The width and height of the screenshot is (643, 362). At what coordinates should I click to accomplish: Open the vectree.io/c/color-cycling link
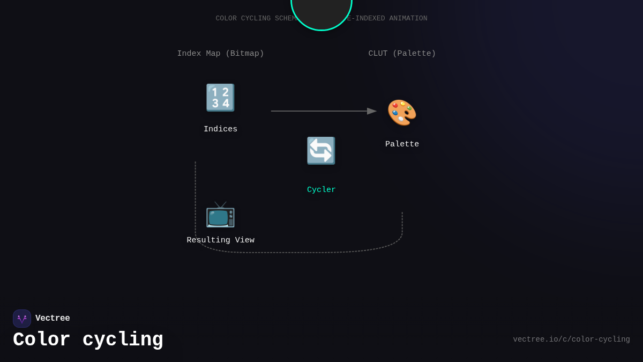(571, 339)
